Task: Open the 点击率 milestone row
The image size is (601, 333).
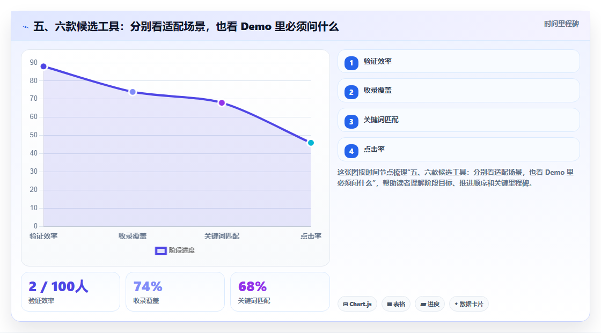Action: click(458, 150)
